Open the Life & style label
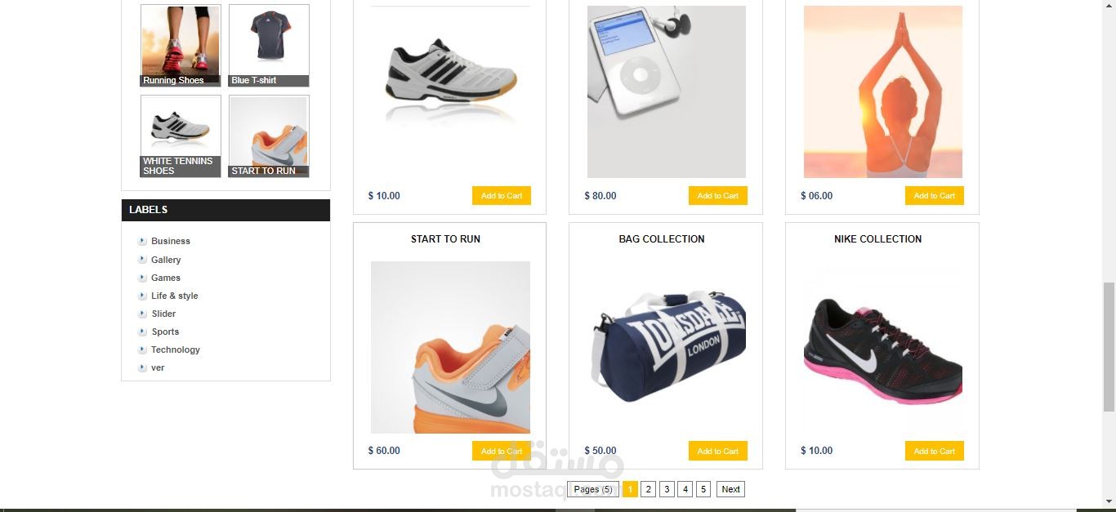This screenshot has width=1116, height=512. pos(174,296)
